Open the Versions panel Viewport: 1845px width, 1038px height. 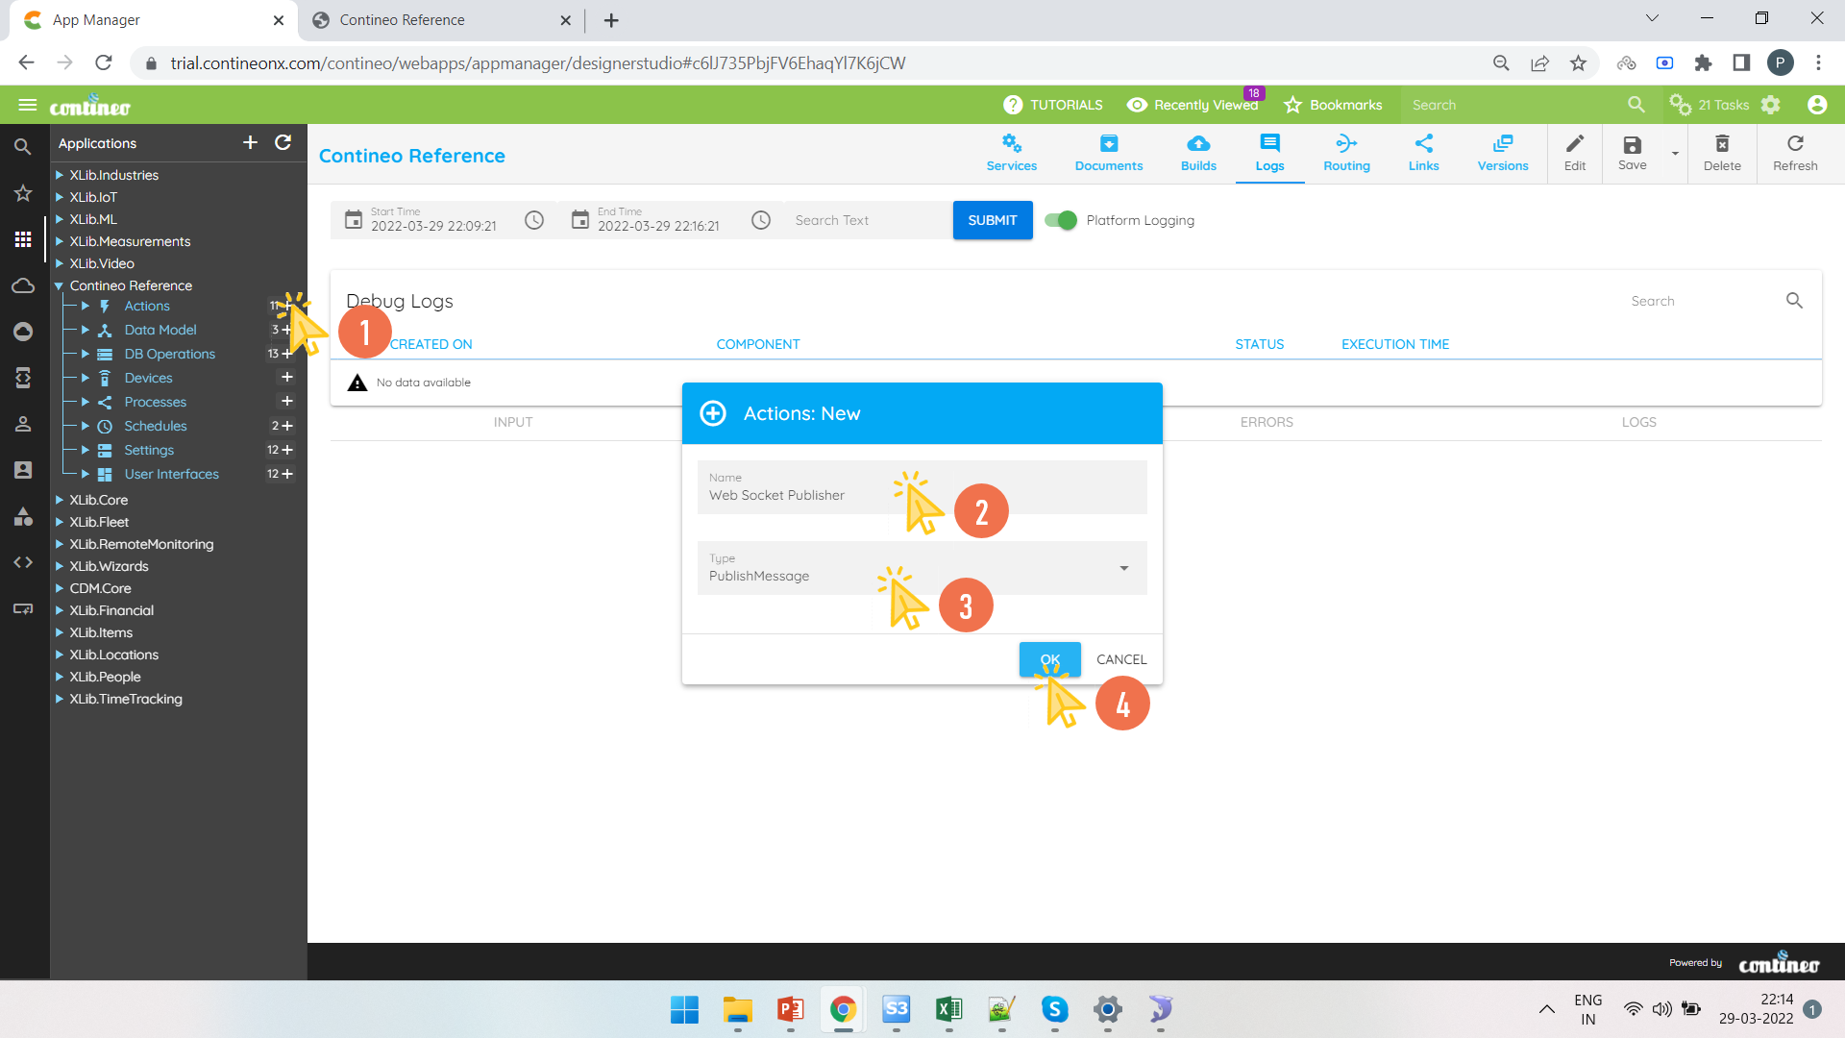pyautogui.click(x=1502, y=152)
